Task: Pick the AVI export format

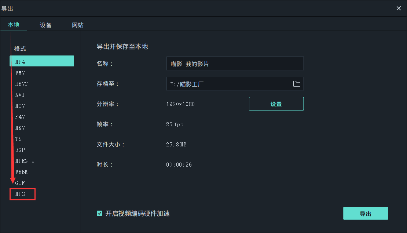Action: click(19, 95)
